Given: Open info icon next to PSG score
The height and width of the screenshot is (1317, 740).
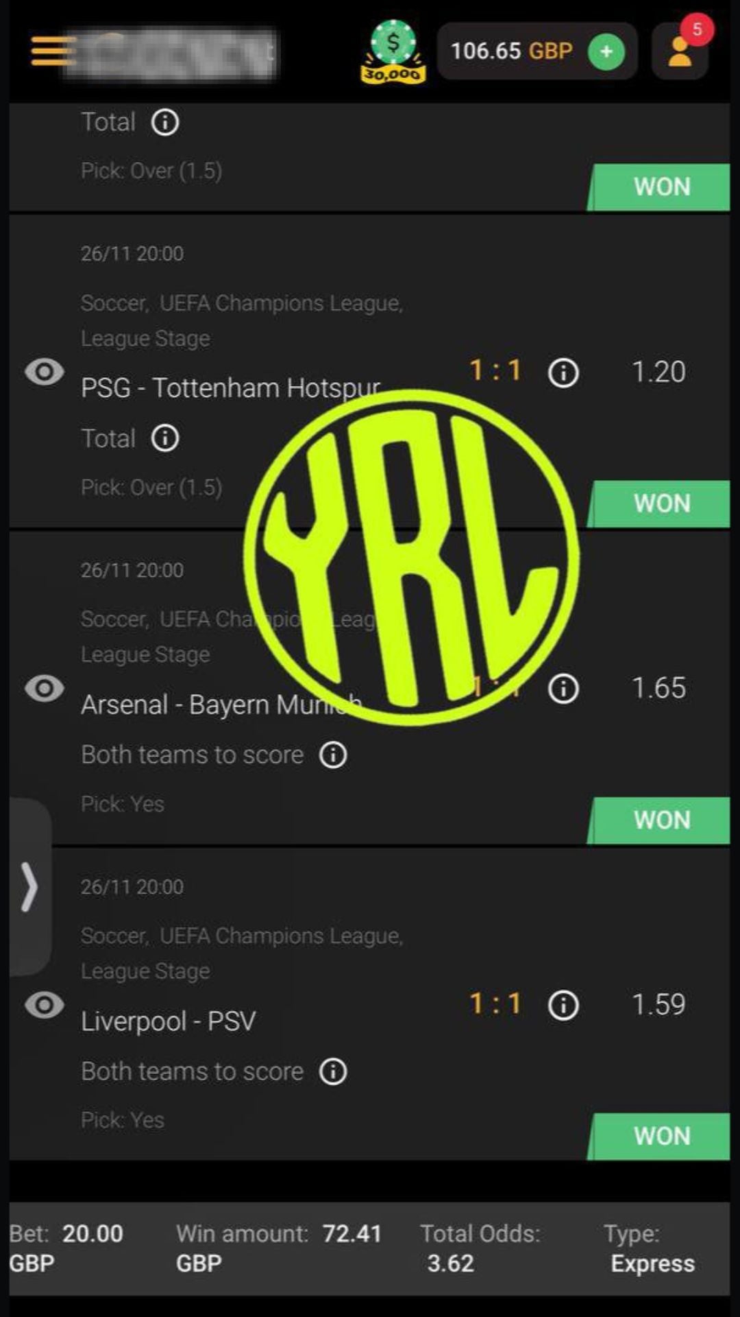Looking at the screenshot, I should pos(563,372).
